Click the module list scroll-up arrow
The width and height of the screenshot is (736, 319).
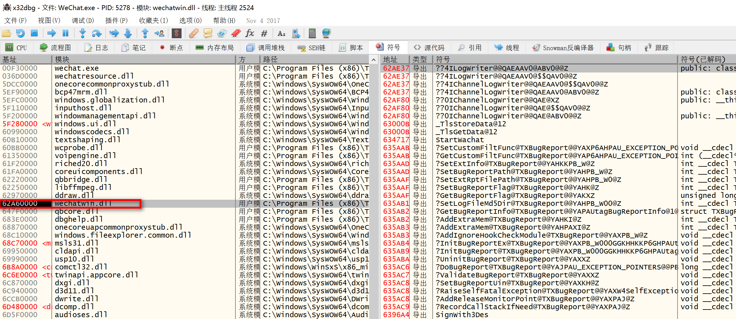pos(374,60)
